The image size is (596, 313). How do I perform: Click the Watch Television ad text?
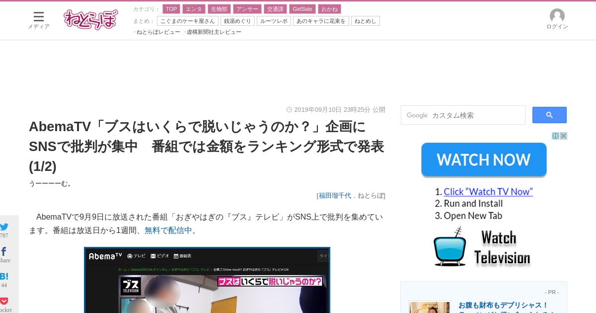502,247
